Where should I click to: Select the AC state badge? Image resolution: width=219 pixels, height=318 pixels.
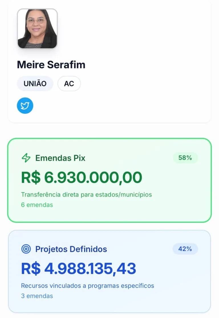[69, 84]
